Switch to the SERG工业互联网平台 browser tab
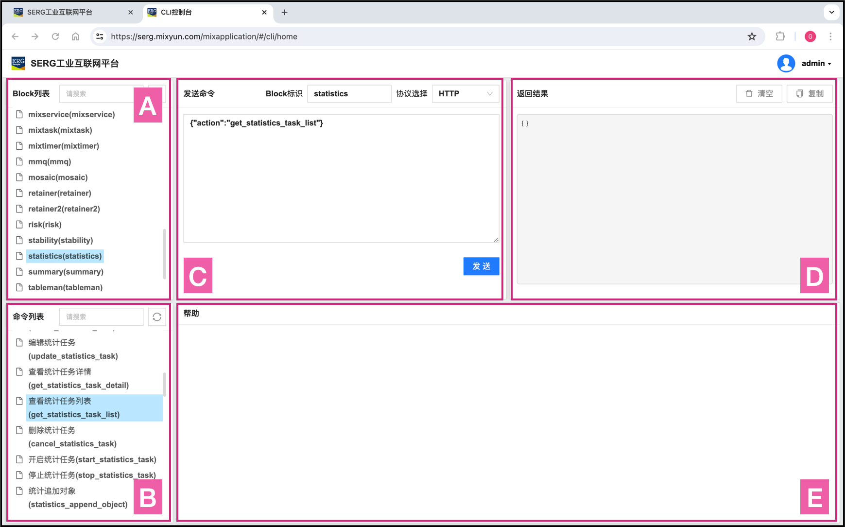Viewport: 845px width, 527px height. pos(59,12)
